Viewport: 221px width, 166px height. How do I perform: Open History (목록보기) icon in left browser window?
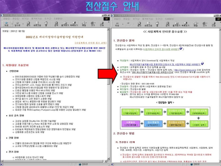tap(74, 24)
